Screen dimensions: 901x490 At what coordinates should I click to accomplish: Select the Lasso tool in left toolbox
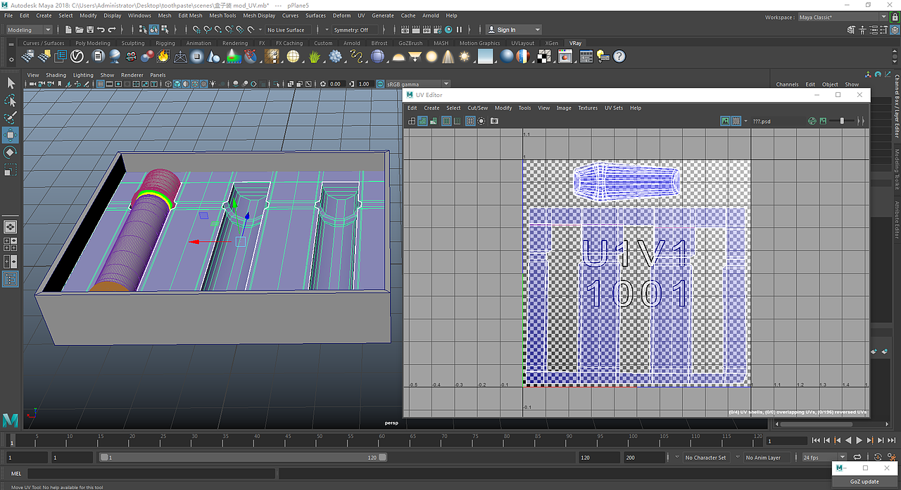(11, 100)
